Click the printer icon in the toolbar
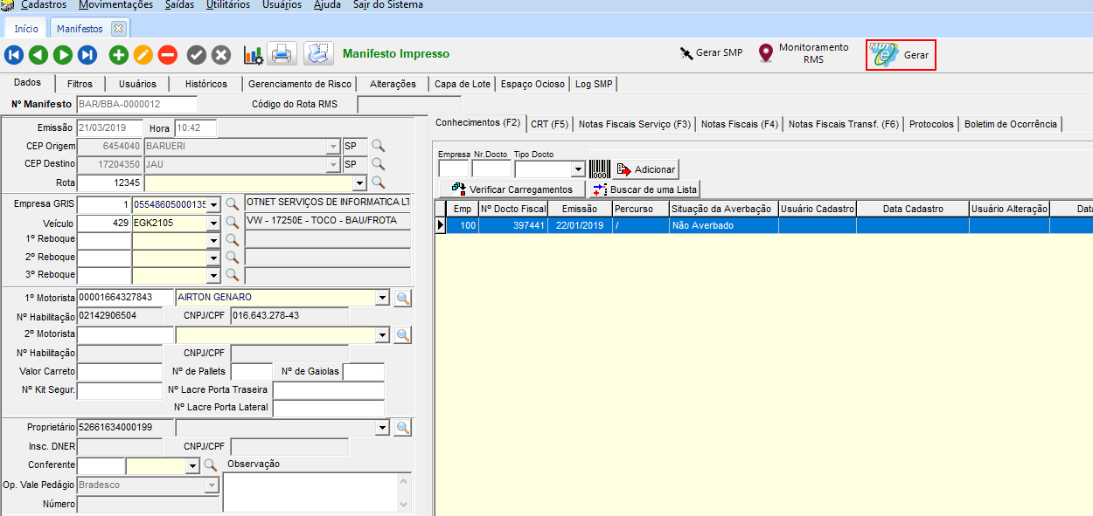 point(282,54)
